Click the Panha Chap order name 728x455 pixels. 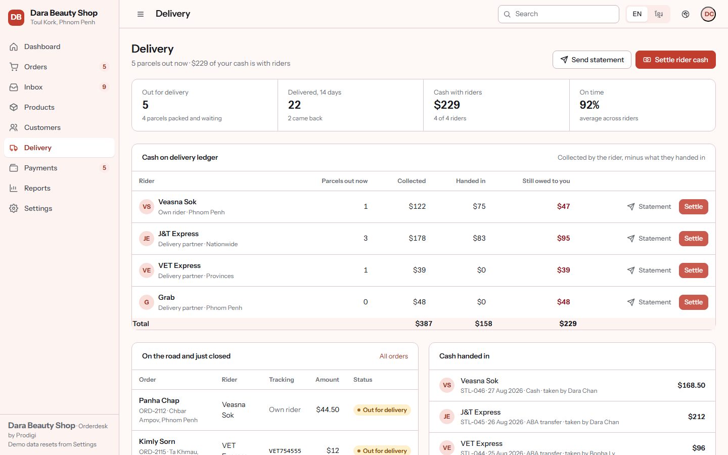(x=159, y=400)
